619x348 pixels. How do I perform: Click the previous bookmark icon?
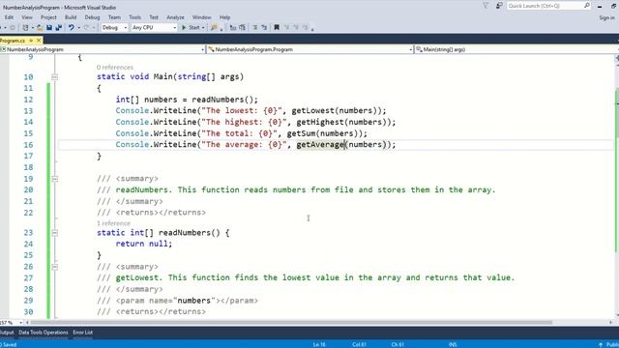point(286,28)
